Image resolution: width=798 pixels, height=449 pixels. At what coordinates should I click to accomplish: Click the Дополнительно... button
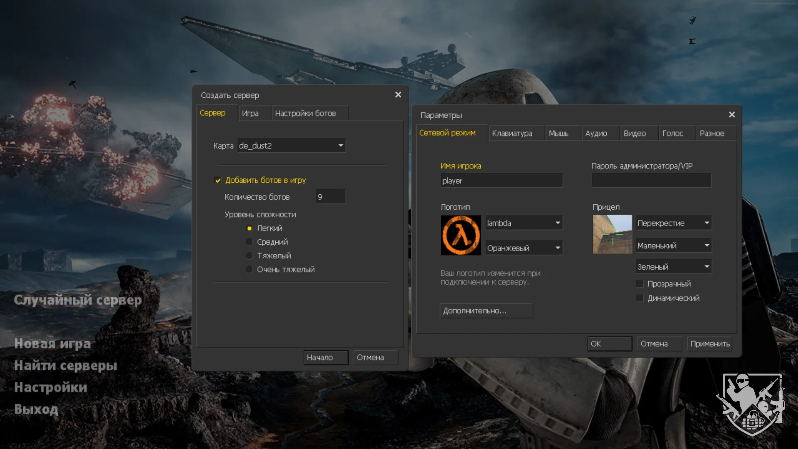(x=486, y=311)
